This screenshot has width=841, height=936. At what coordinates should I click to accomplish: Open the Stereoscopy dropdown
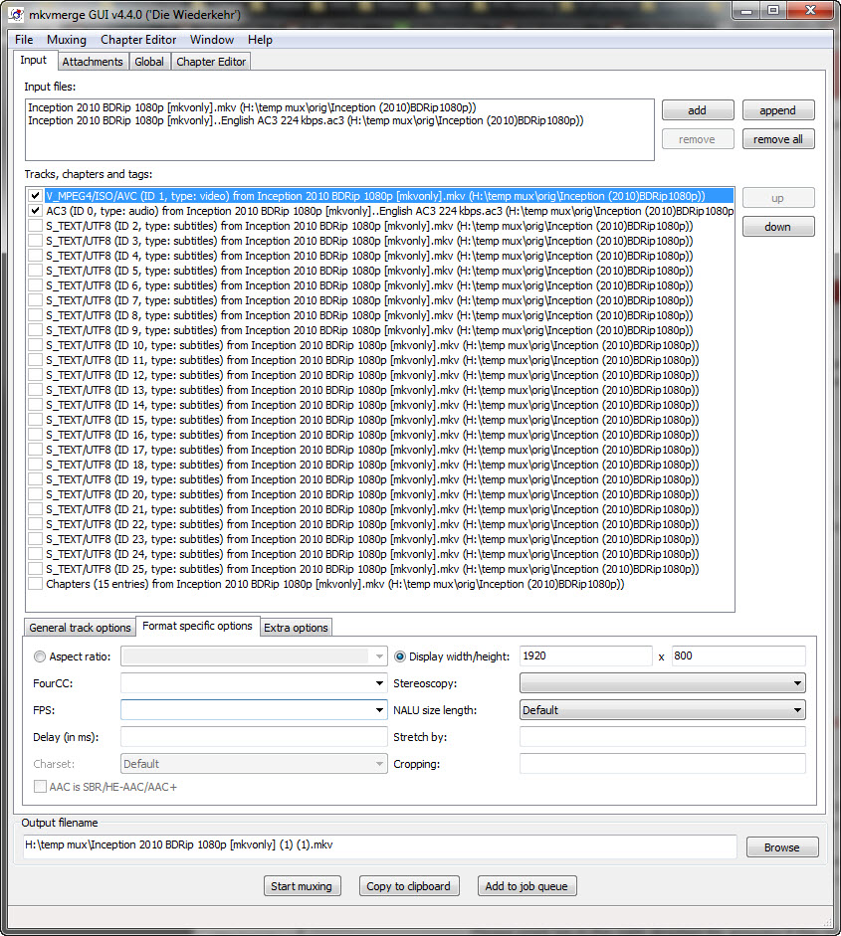click(x=797, y=683)
